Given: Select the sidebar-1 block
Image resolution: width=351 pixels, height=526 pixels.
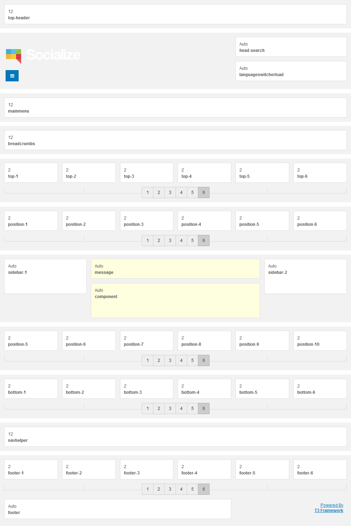Looking at the screenshot, I should [45, 276].
